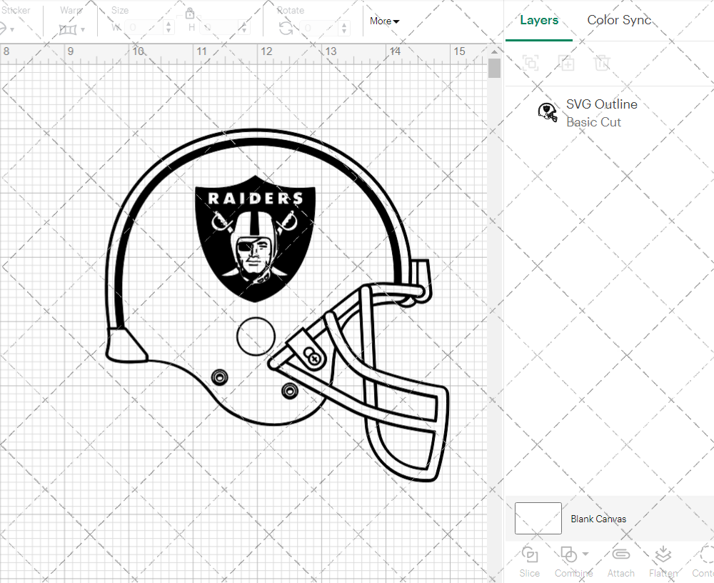Click the Delete layer trash icon
Screen dimensions: 714x583
tap(601, 62)
